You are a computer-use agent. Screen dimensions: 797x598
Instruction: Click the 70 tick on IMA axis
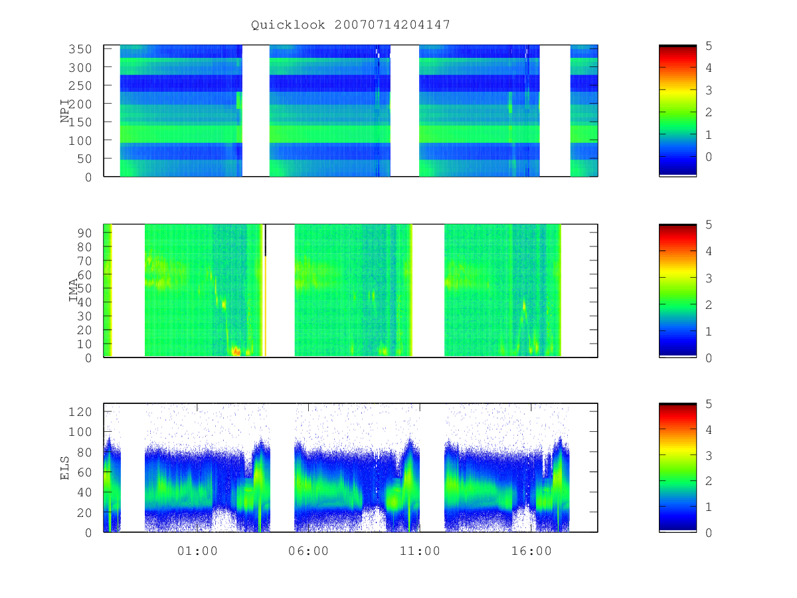coord(84,260)
